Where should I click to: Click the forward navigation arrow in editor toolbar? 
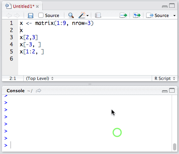pyautogui.click(x=17, y=15)
